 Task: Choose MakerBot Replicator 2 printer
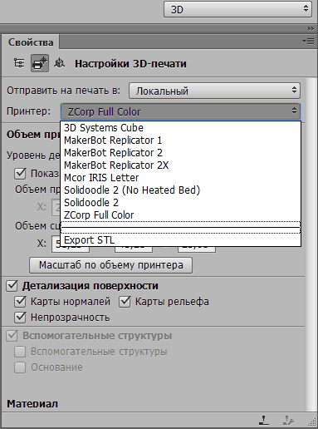pyautogui.click(x=180, y=153)
